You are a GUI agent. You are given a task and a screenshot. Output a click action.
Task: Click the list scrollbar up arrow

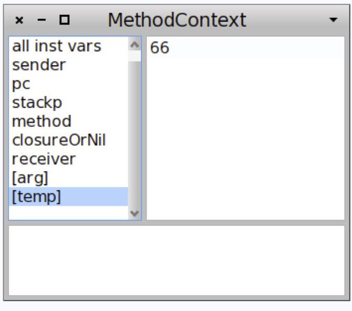click(x=135, y=44)
